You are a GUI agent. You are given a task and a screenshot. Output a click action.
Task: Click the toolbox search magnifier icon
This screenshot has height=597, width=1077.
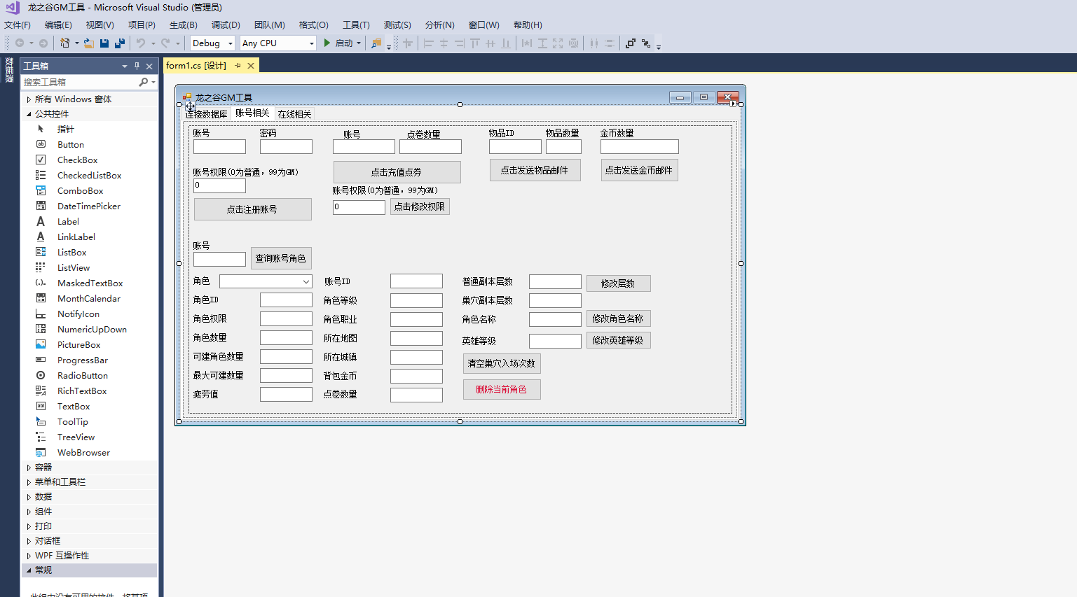144,82
